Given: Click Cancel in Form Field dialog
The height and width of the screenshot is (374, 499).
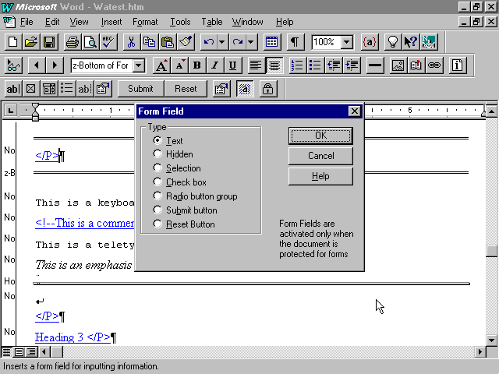Looking at the screenshot, I should [x=320, y=156].
